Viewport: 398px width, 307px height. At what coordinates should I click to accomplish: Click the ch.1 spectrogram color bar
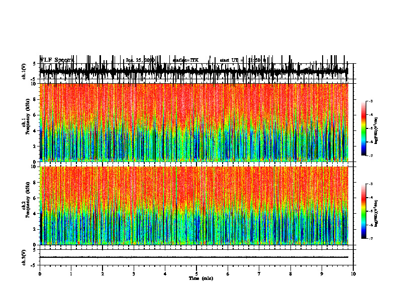364,128
